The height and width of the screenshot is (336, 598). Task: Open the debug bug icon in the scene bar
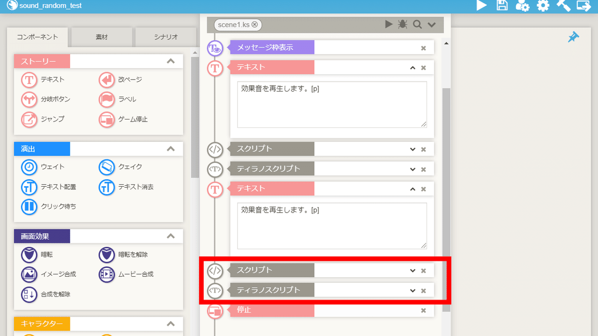pos(403,24)
